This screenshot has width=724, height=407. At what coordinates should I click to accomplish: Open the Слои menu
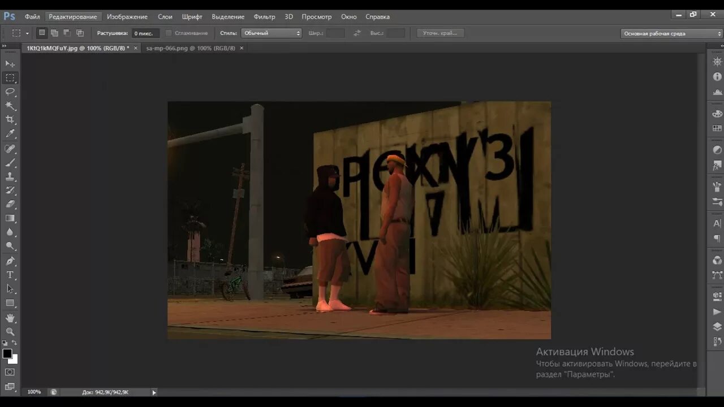coord(165,16)
